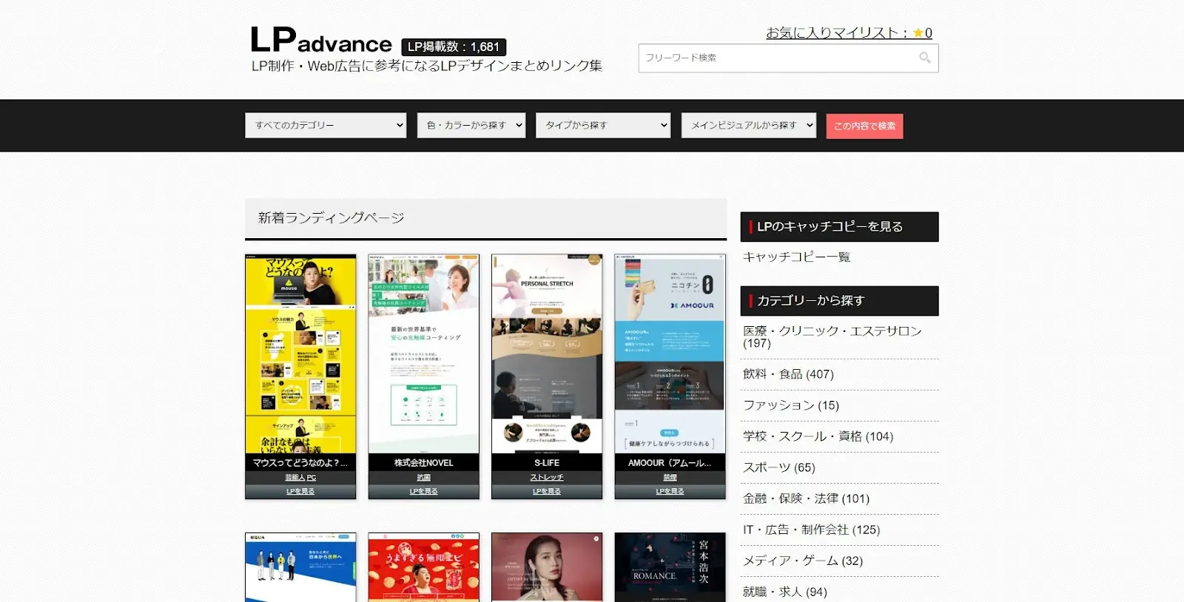This screenshot has height=602, width=1184.
Task: Click the 新着ランディングページ heading
Action: [x=331, y=217]
